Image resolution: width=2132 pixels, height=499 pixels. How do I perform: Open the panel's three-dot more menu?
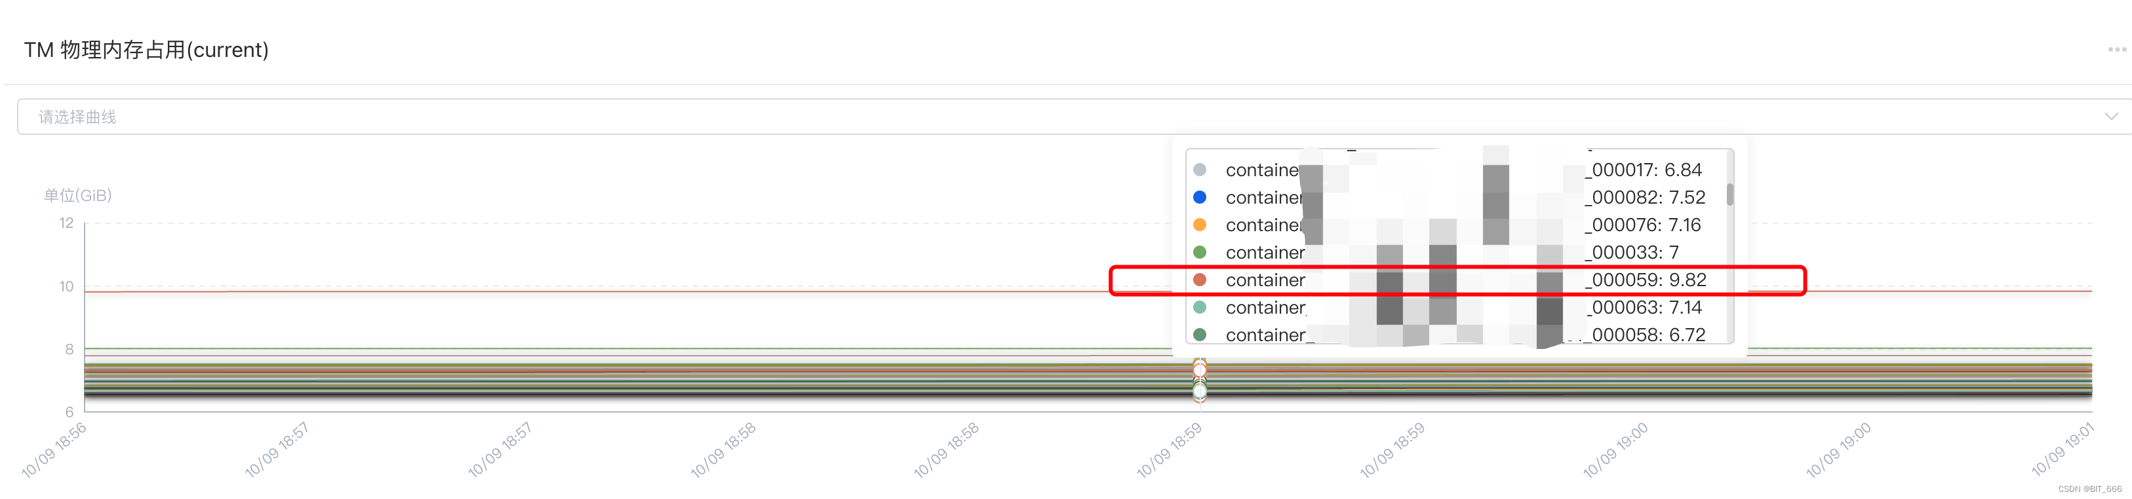[2117, 50]
